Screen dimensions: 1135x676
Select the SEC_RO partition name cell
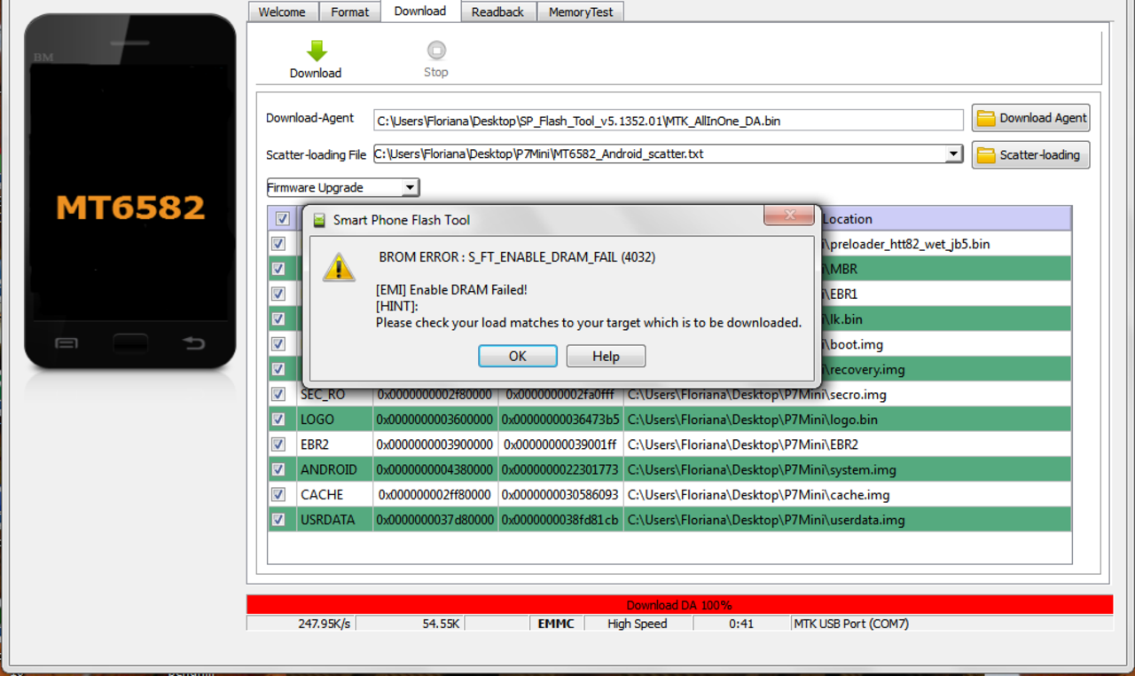(x=334, y=395)
